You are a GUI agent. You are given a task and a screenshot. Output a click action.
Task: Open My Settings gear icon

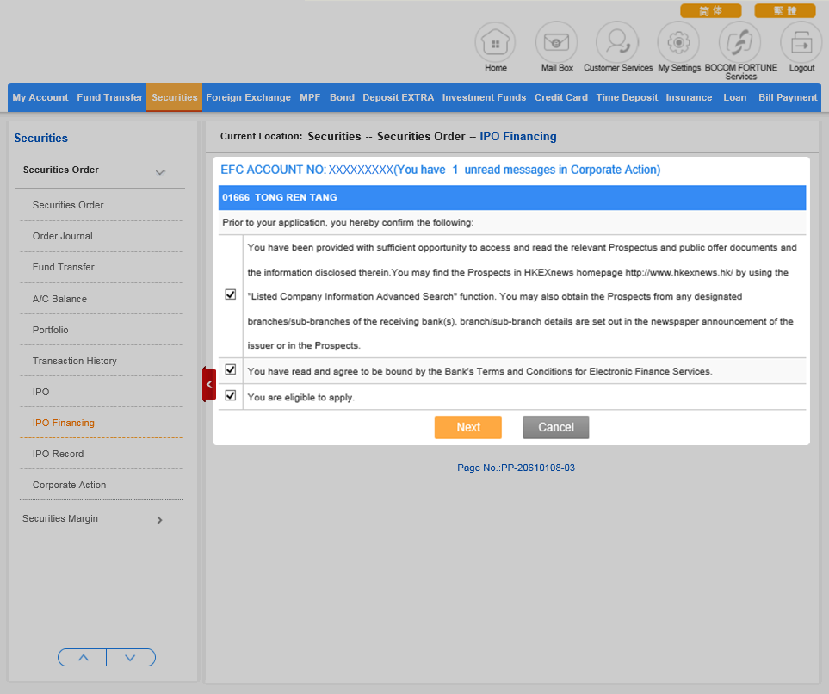coord(678,42)
